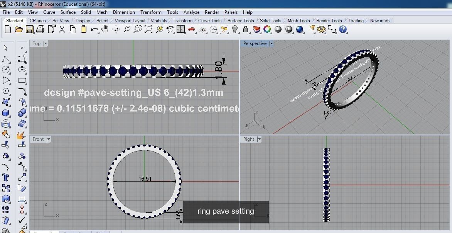Pick the selection arrow tool in sidebar
The image size is (452, 233).
click(5, 48)
